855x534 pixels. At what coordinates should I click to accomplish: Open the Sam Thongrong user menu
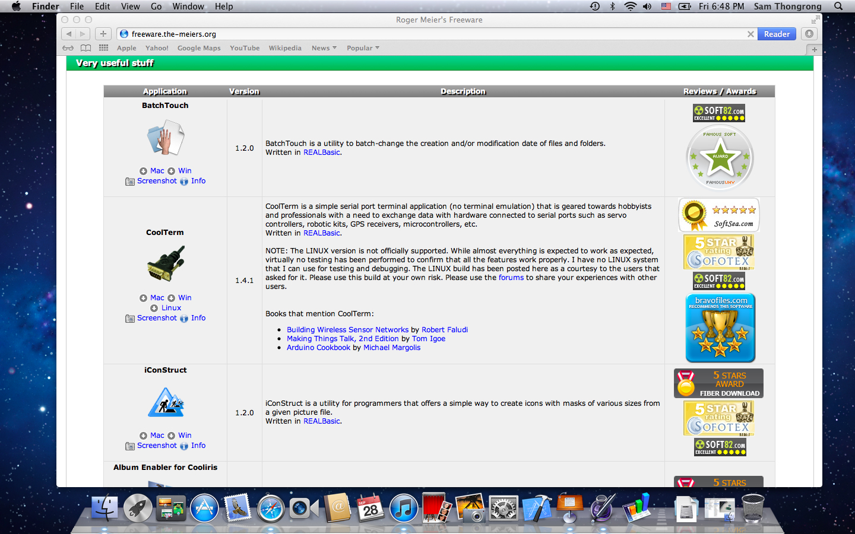click(x=787, y=7)
